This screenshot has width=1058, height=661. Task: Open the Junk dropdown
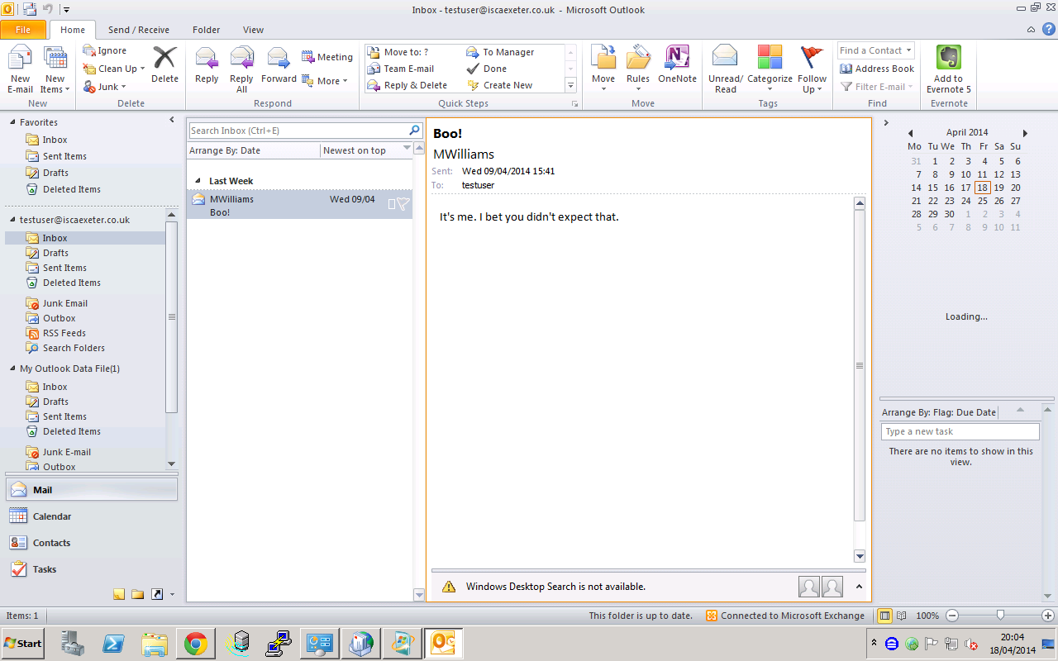click(x=105, y=87)
